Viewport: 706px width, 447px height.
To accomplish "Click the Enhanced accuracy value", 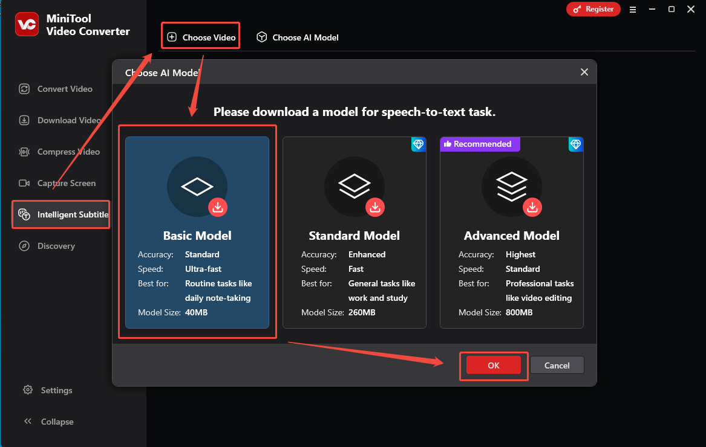I will [x=367, y=254].
